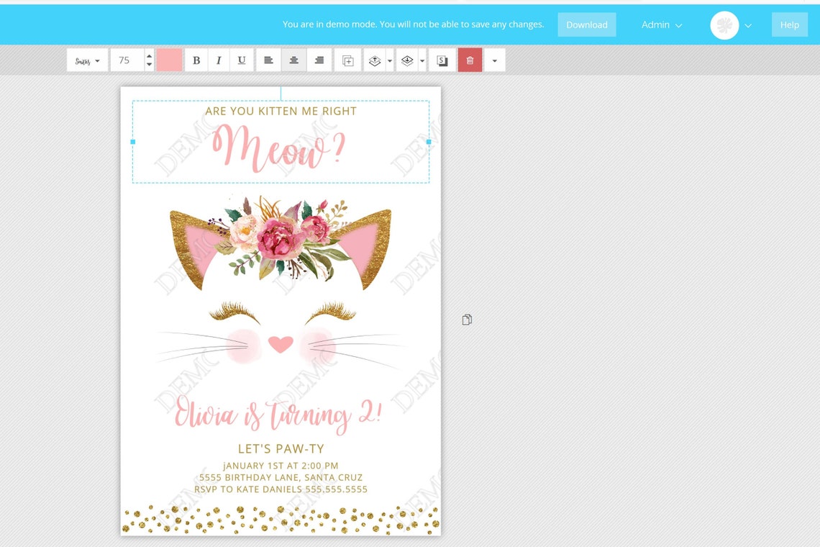This screenshot has height=547, width=820.
Task: Expand the dropdown arrow beside the trash icon
Action: 494,60
